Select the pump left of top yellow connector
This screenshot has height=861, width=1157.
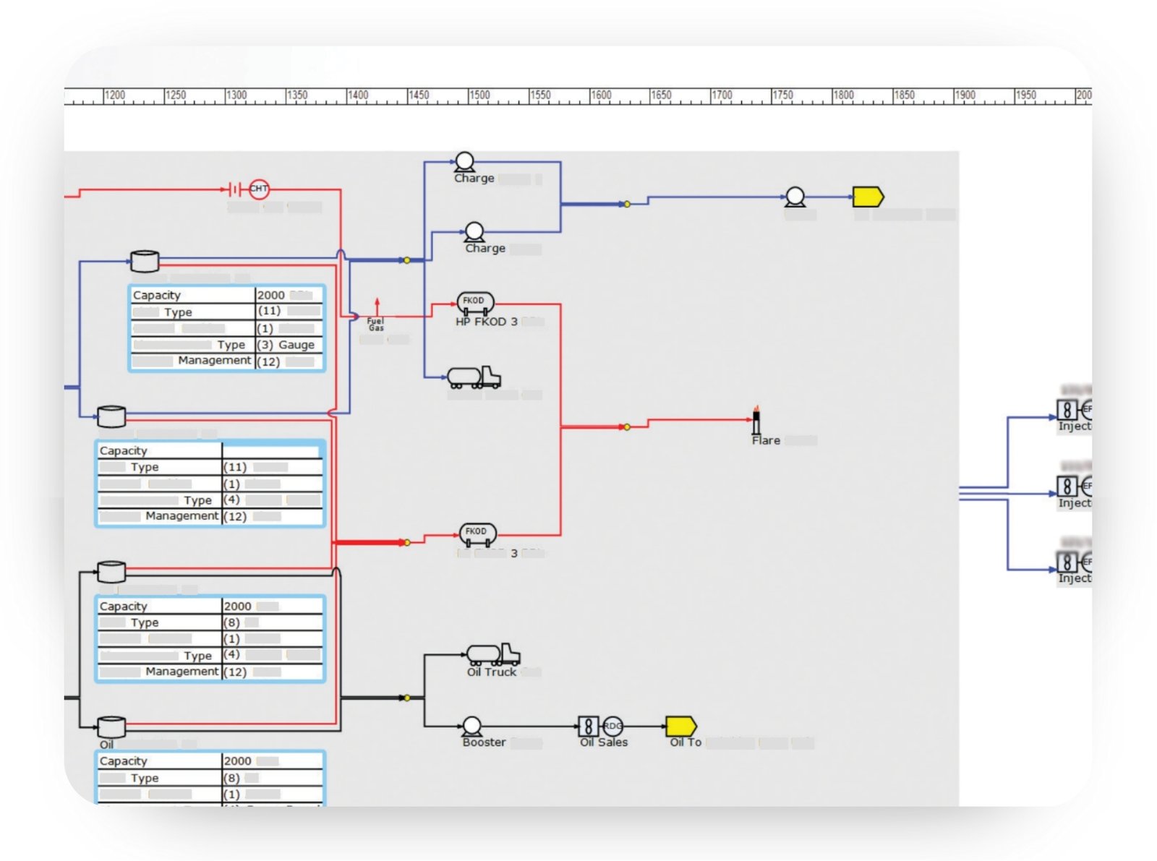point(795,197)
